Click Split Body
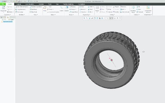The image size is (165, 103). pyautogui.click(x=33, y=9)
